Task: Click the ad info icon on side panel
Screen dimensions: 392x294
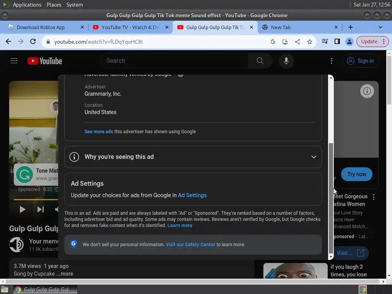Action: point(367,91)
